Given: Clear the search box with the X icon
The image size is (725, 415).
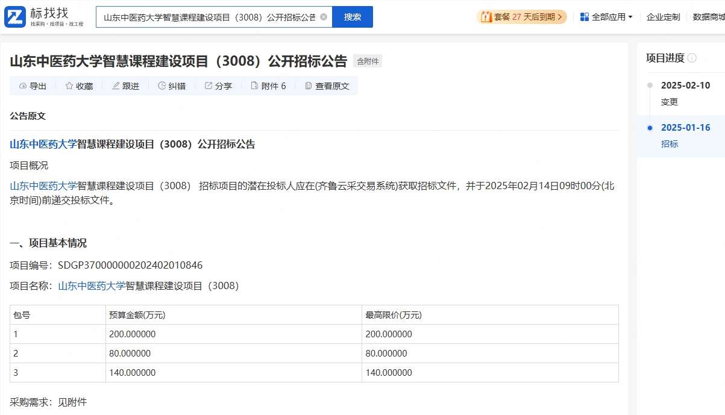Looking at the screenshot, I should tap(322, 17).
